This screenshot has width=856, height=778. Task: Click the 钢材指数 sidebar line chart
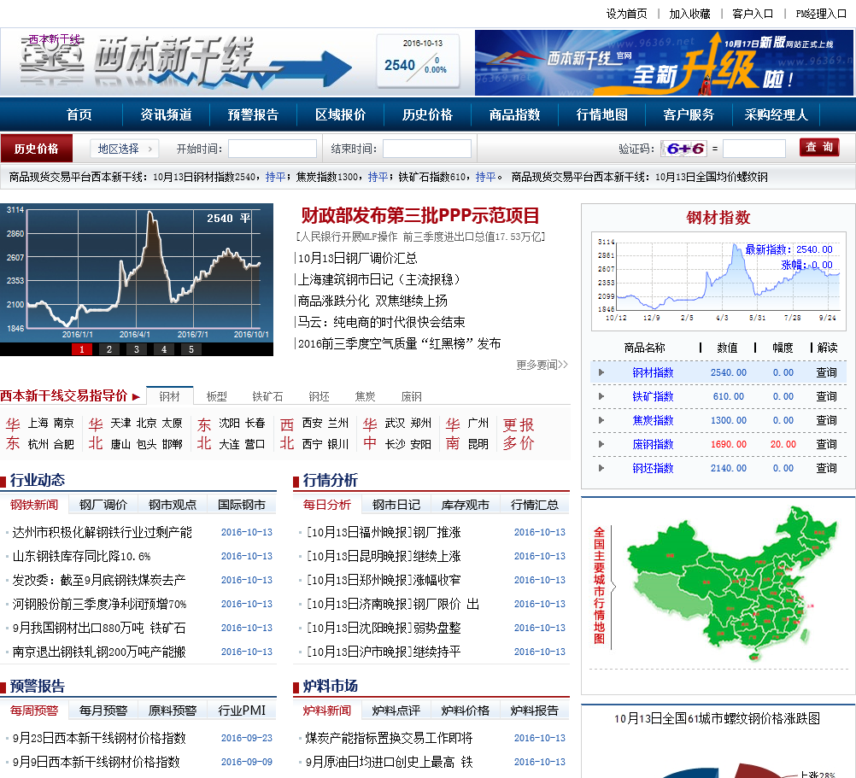(718, 281)
